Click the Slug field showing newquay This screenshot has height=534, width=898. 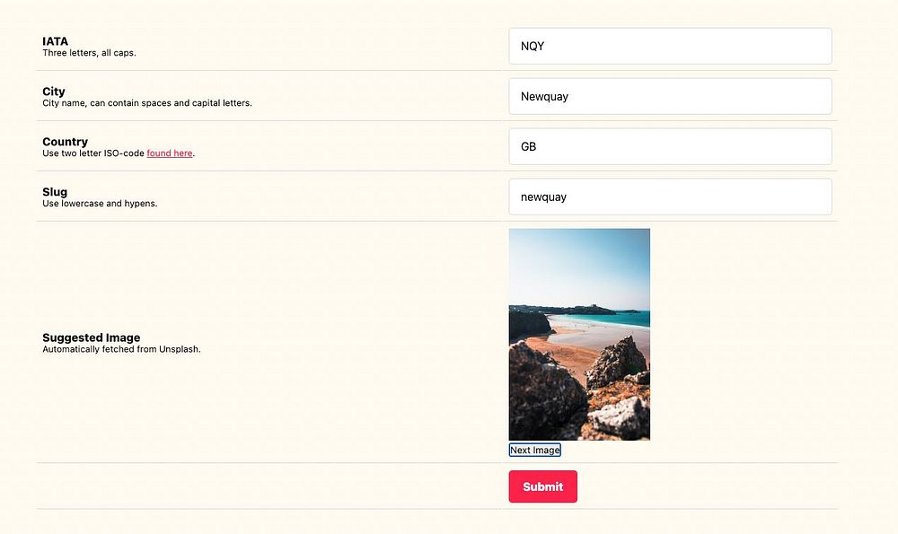pyautogui.click(x=670, y=197)
